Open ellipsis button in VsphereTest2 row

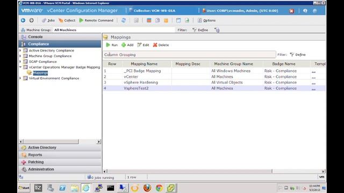tap(313, 88)
